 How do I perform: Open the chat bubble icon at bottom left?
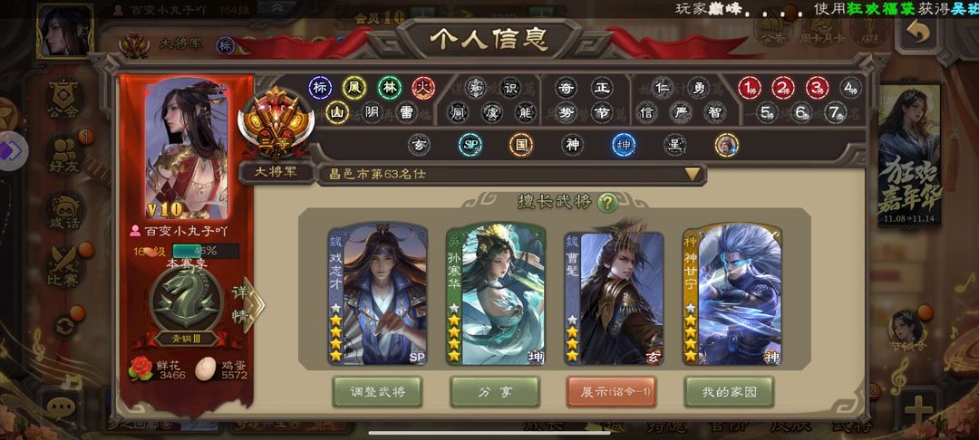click(x=61, y=408)
